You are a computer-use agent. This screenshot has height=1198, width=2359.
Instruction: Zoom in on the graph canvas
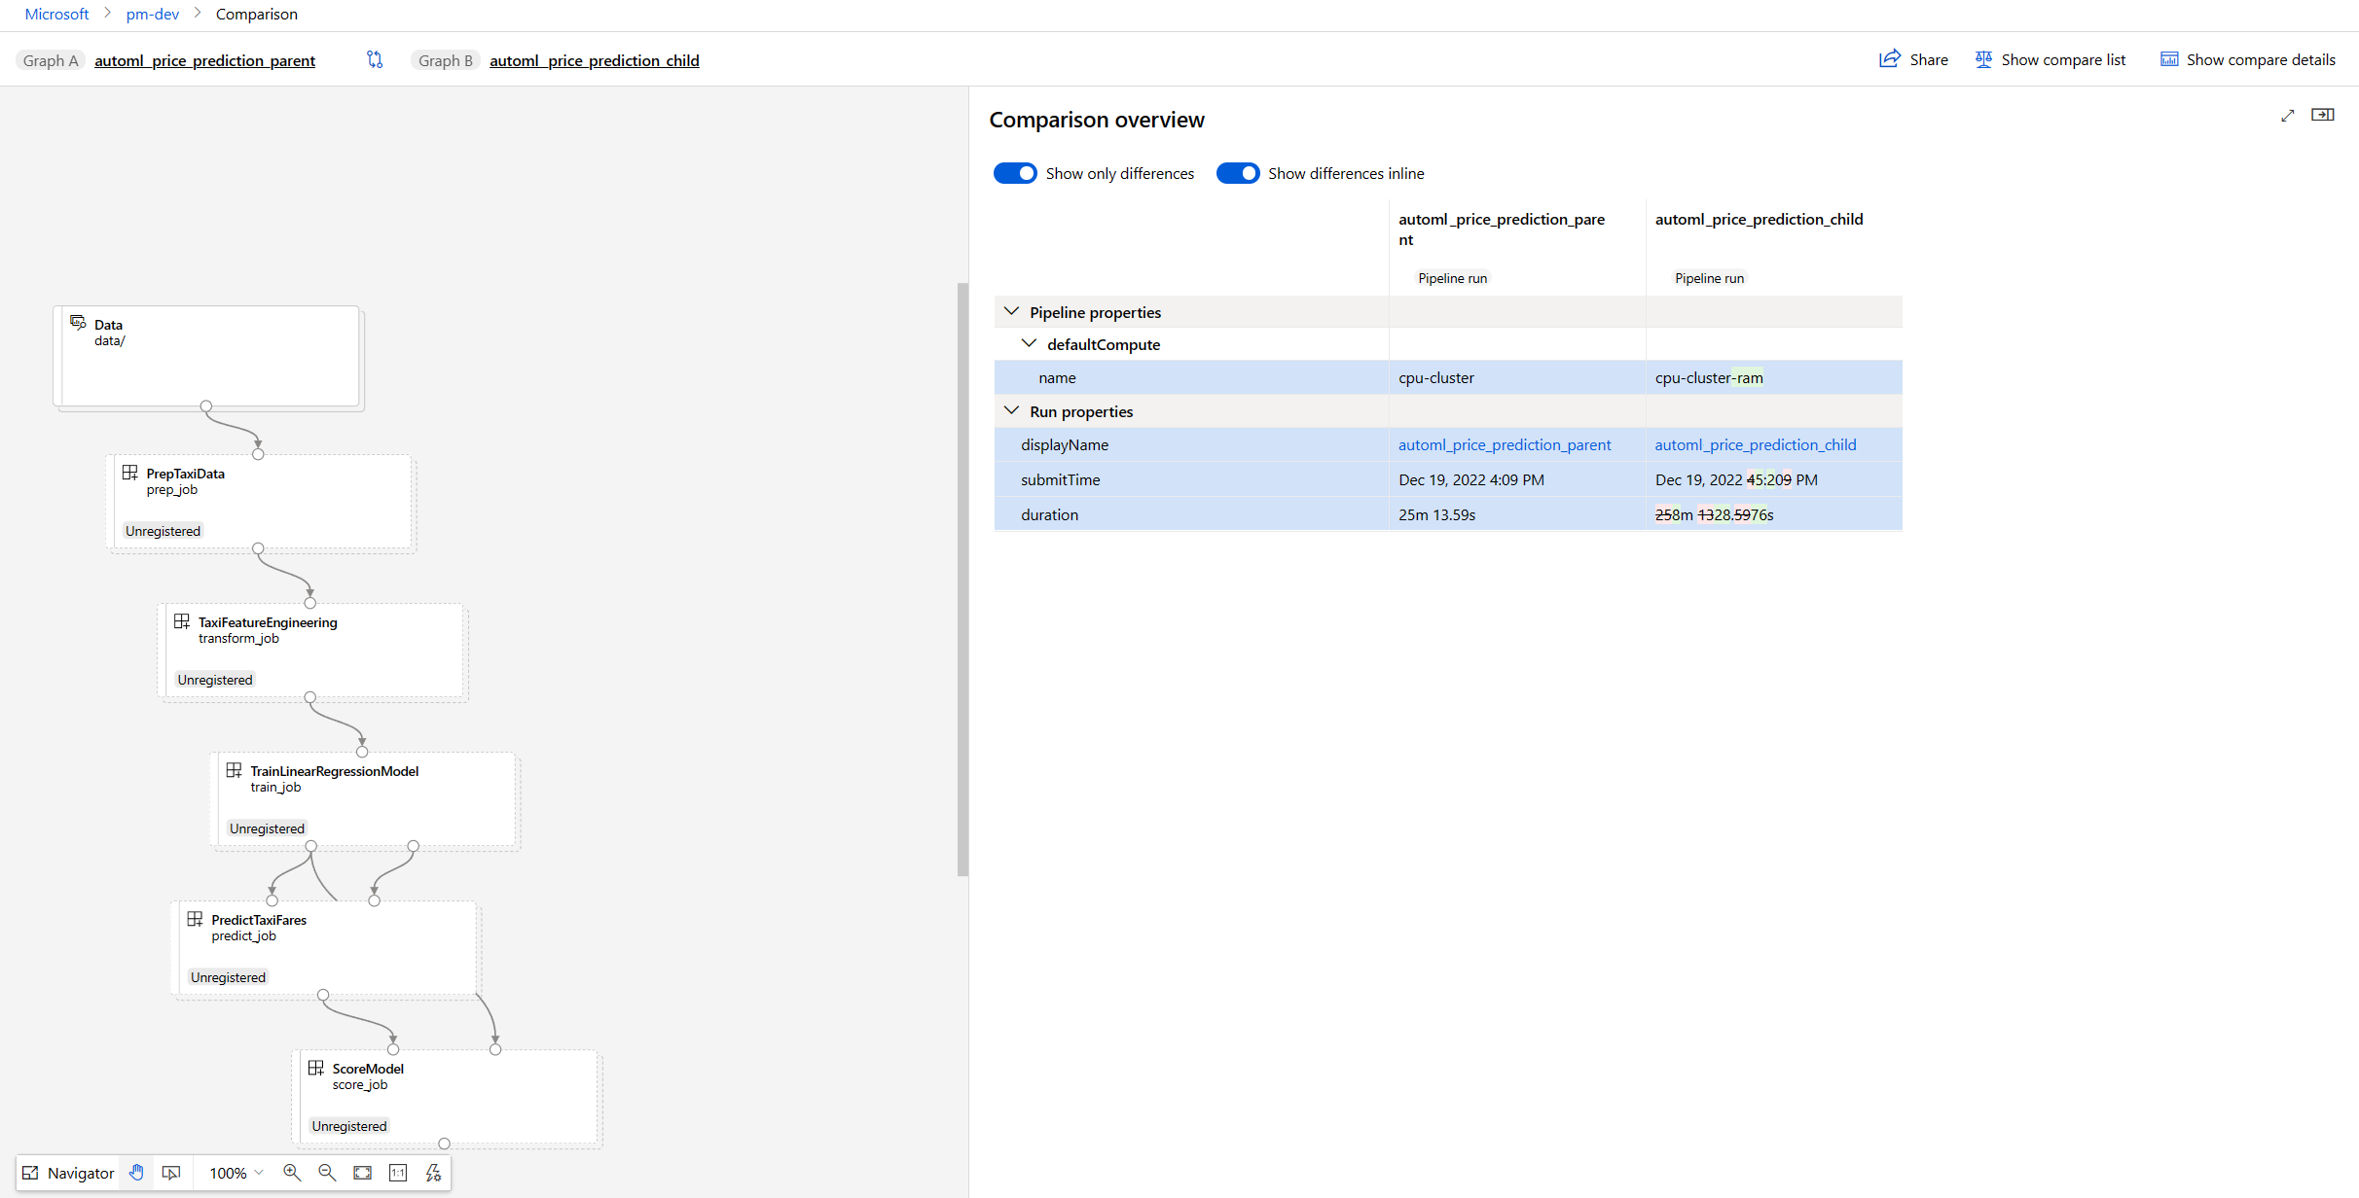(291, 1173)
